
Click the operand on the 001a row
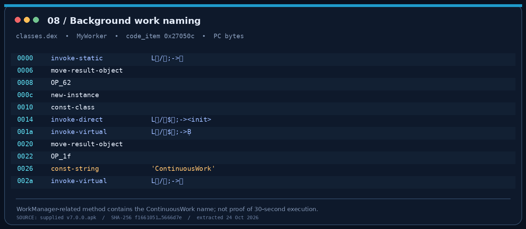(171, 132)
